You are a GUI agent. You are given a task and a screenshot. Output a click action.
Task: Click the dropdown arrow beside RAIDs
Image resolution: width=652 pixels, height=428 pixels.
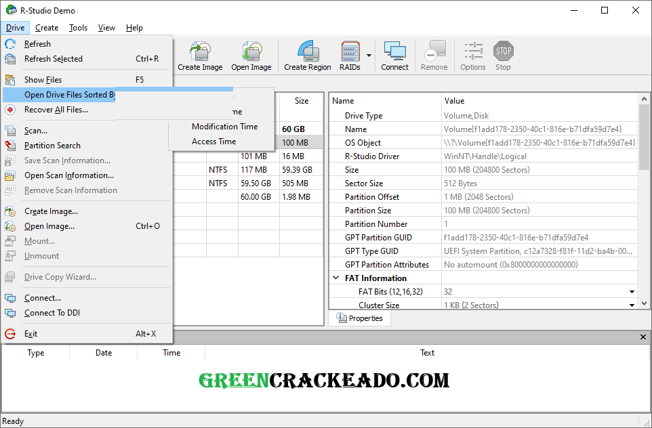(369, 54)
